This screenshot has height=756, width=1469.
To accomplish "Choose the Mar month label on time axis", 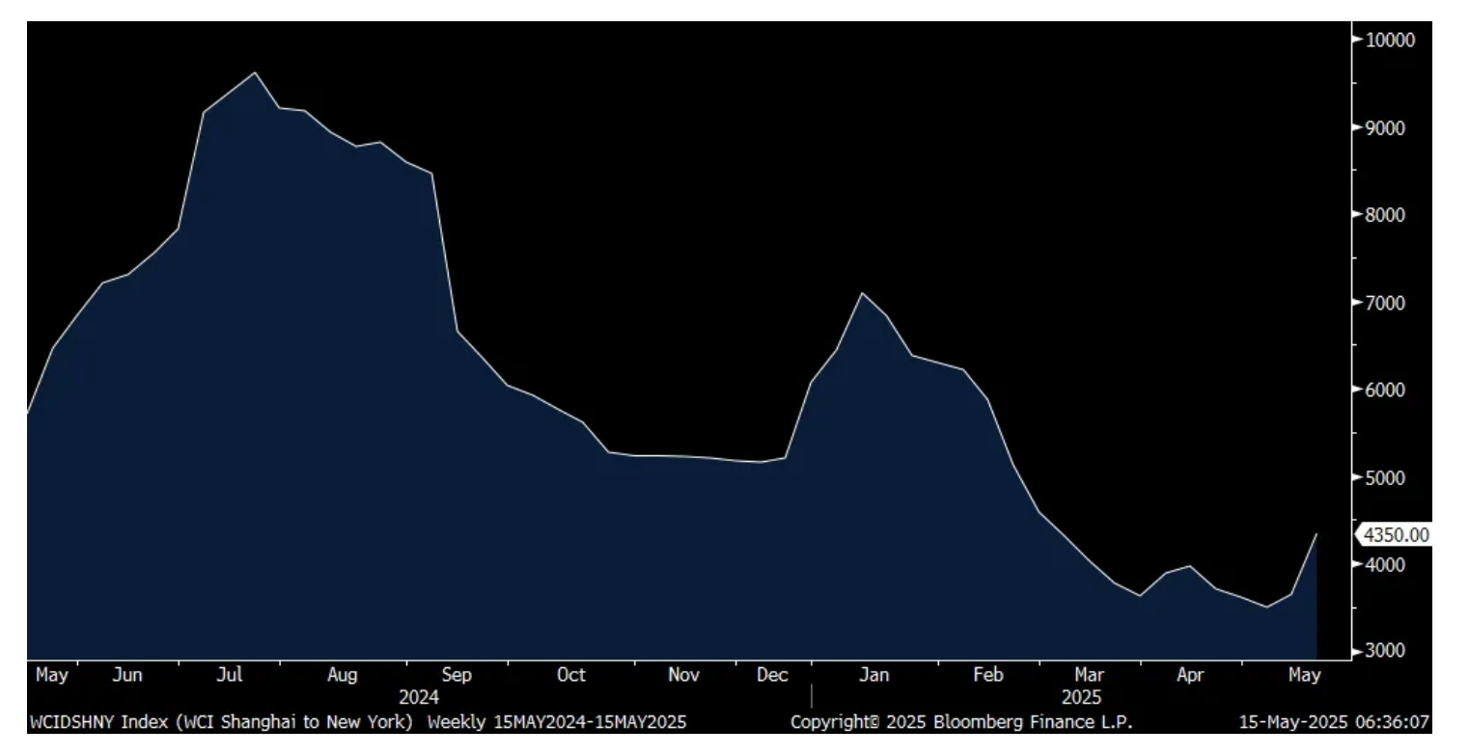I will point(1090,675).
